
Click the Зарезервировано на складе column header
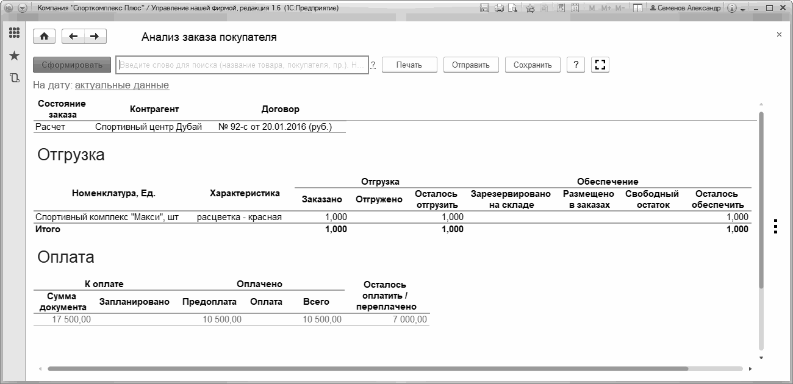[x=511, y=199]
